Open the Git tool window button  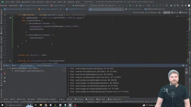click(6, 99)
